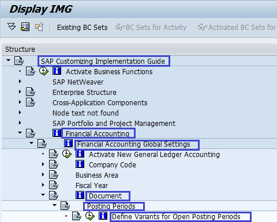The image size is (277, 222).
Task: Collapse the SAP Customizing Implementation Guide node
Action: tap(8, 60)
